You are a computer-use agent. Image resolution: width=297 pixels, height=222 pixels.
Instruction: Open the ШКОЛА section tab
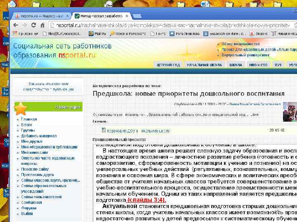point(236,65)
